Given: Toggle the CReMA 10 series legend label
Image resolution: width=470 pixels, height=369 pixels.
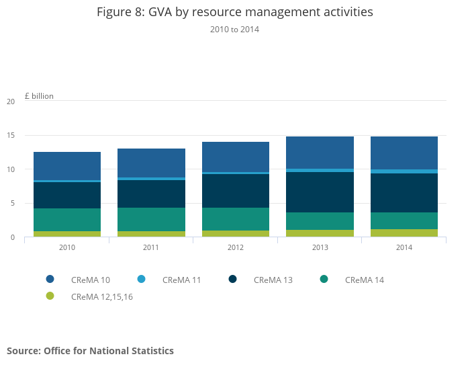Looking at the screenshot, I should [90, 280].
